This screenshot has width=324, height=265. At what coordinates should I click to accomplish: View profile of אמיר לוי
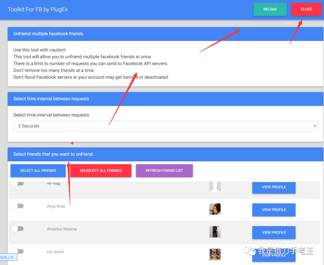[x=274, y=187]
